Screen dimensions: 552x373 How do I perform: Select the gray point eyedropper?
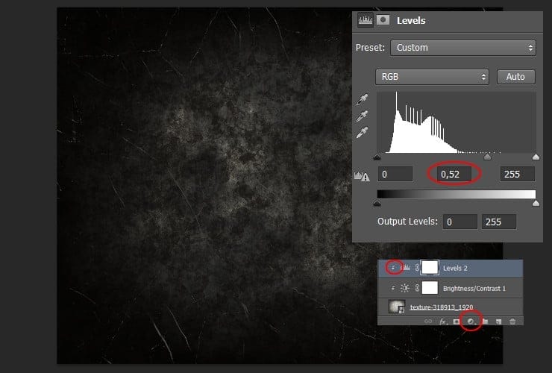(x=363, y=116)
